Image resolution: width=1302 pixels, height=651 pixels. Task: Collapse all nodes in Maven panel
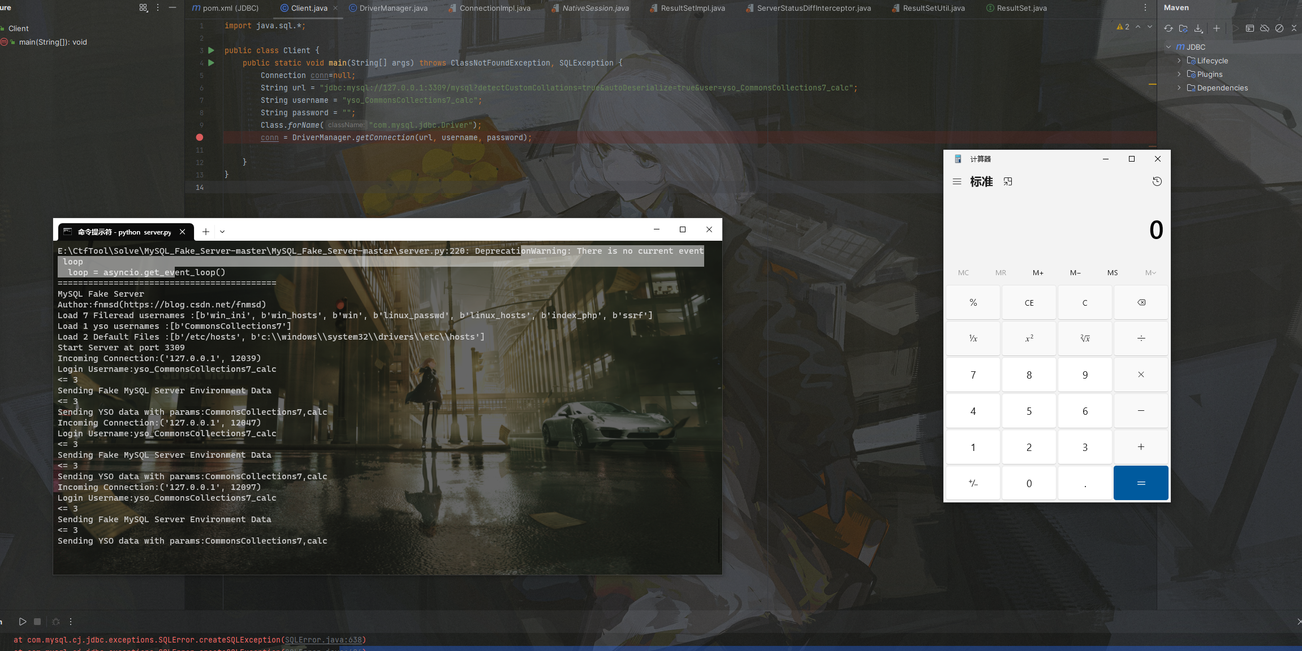click(x=1294, y=28)
